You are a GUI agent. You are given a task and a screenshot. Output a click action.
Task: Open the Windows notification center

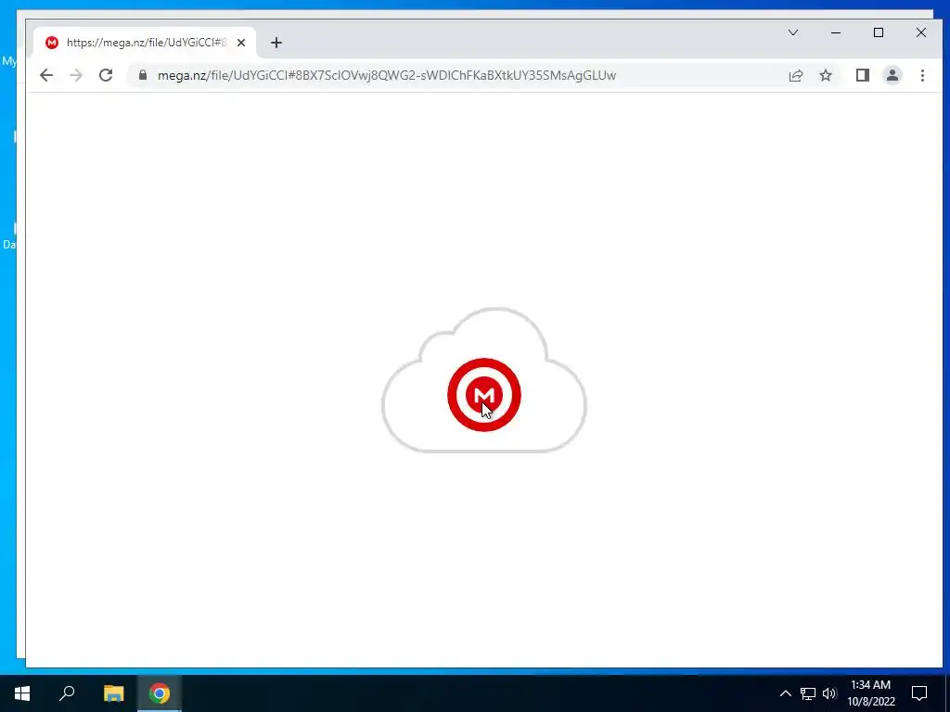919,693
